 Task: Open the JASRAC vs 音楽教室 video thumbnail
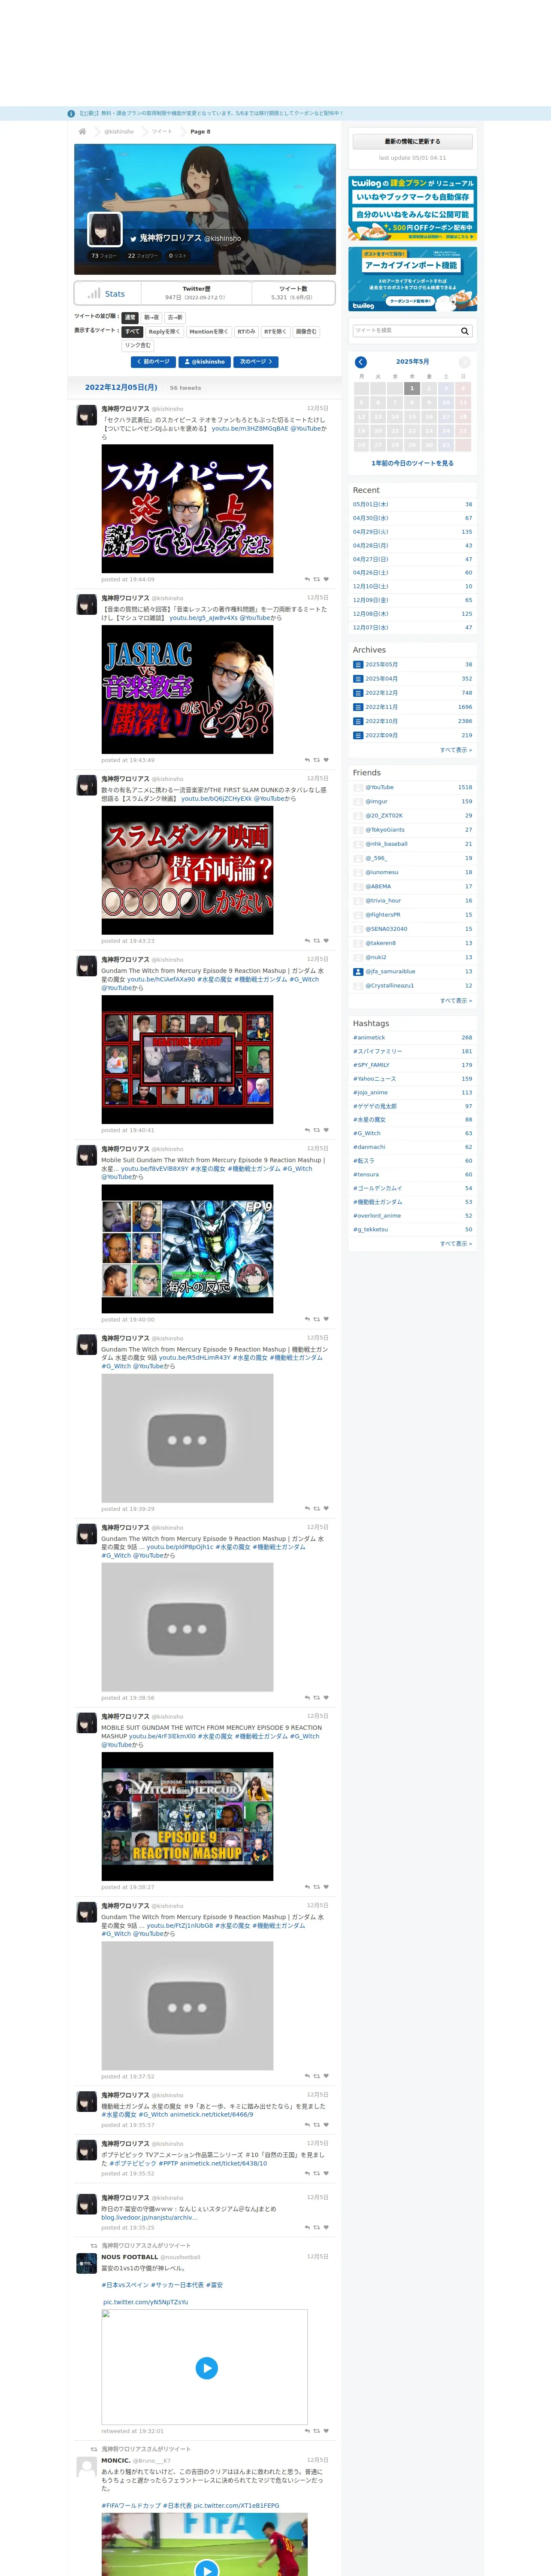(187, 689)
